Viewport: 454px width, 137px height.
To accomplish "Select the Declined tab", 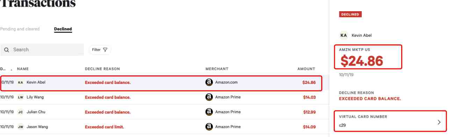I will tap(63, 29).
